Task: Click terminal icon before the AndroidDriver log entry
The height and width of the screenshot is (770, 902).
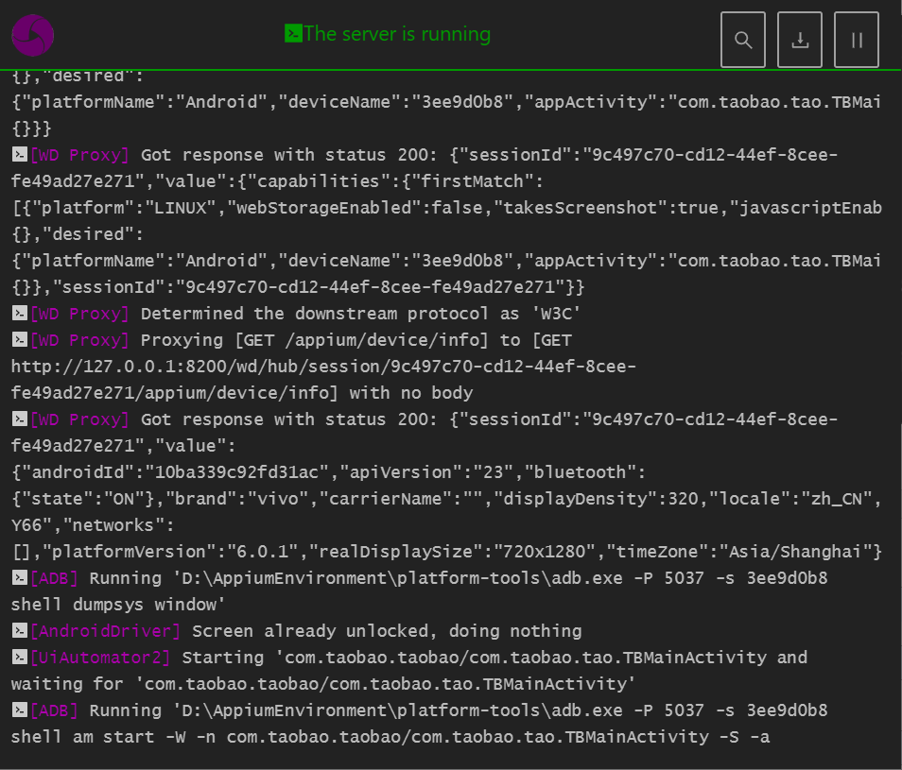Action: pos(19,631)
